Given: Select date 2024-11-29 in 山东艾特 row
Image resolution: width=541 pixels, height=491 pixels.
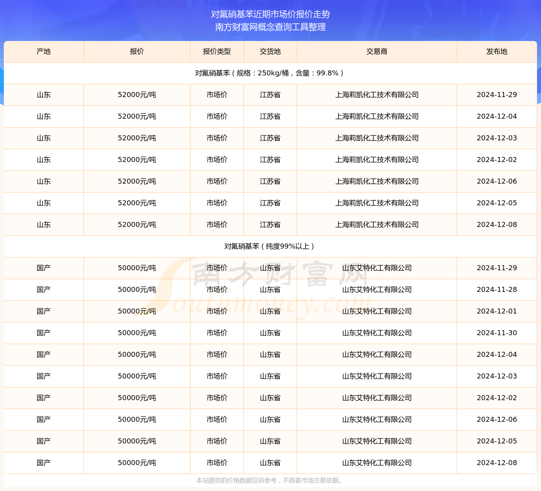Looking at the screenshot, I should tap(497, 268).
